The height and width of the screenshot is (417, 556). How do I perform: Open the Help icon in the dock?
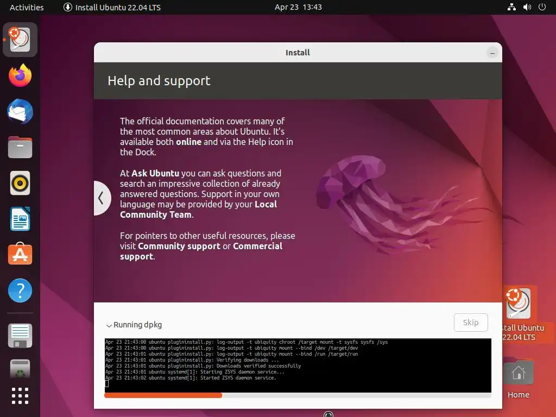20,290
